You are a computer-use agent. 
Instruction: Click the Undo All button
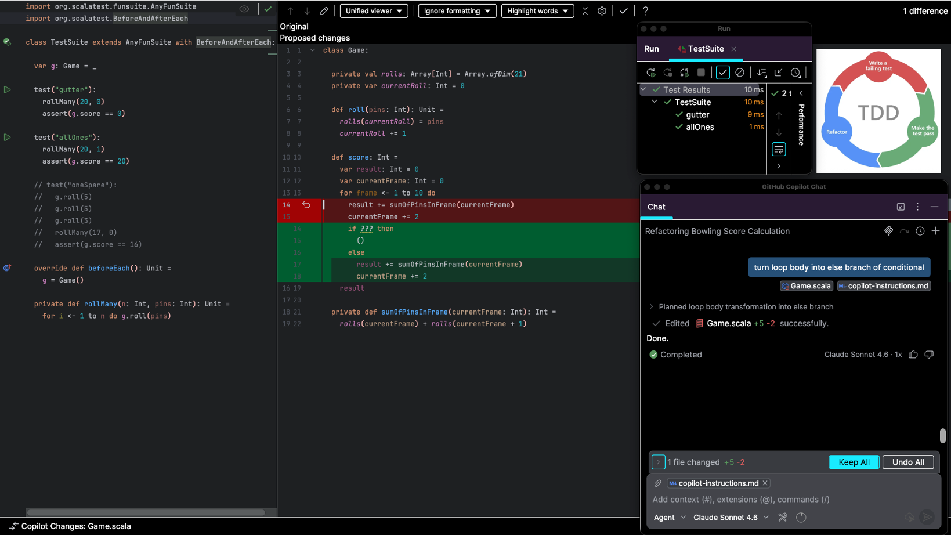point(907,462)
